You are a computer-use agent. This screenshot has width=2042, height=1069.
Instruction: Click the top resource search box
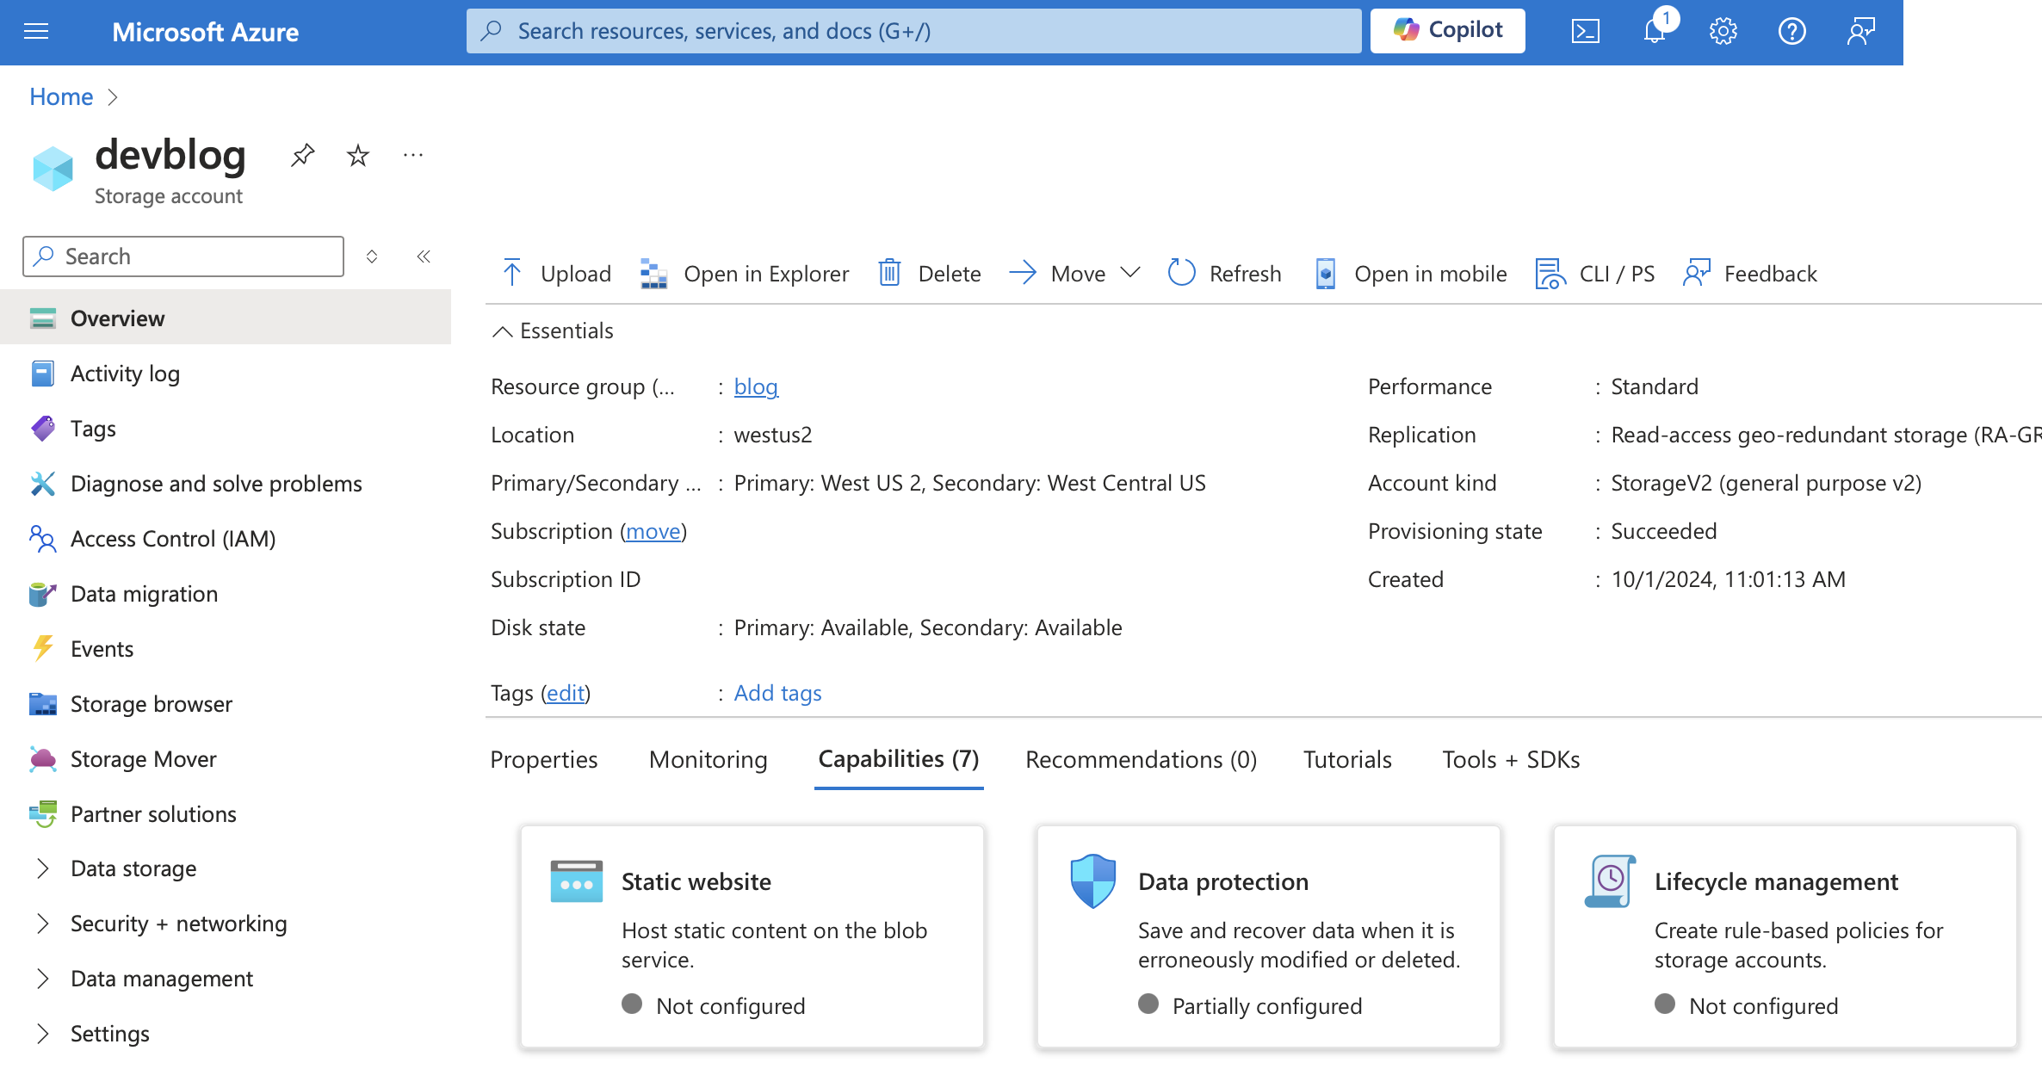click(913, 32)
